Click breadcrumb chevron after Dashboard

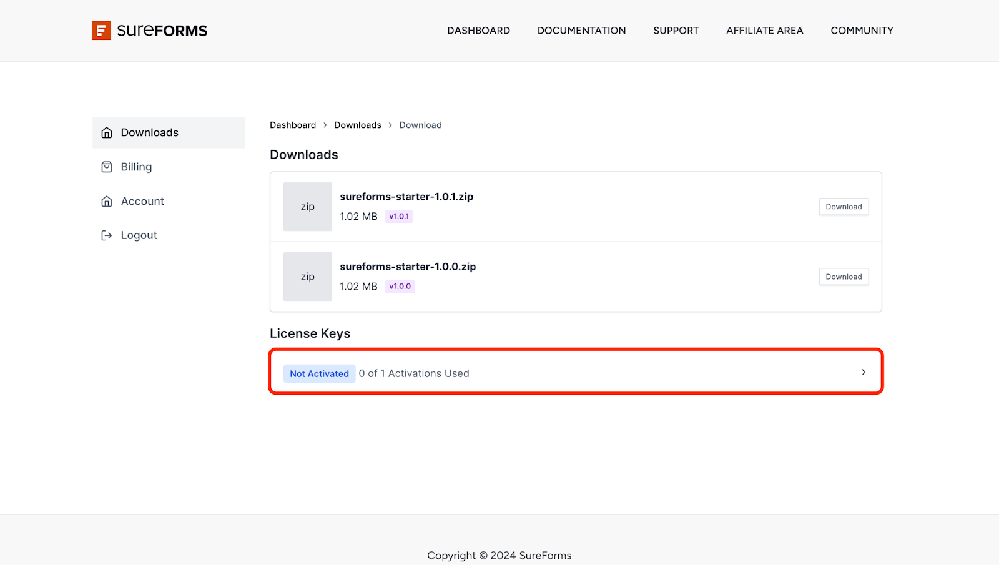pos(325,125)
